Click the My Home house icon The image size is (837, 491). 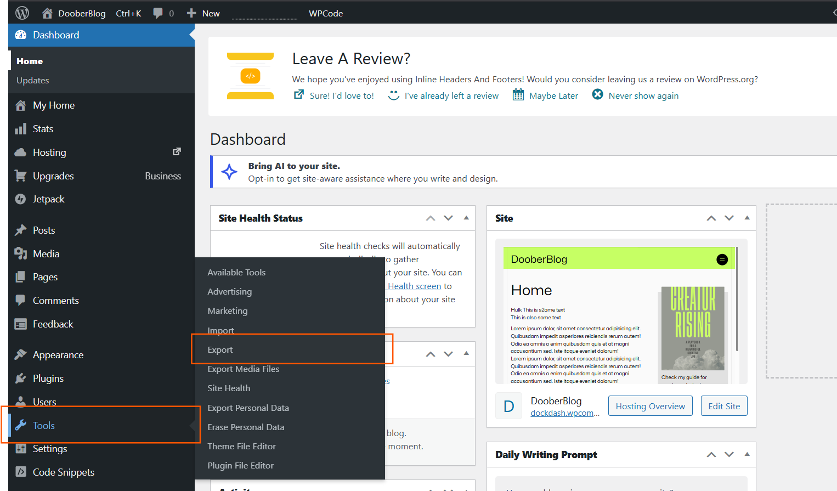(21, 105)
